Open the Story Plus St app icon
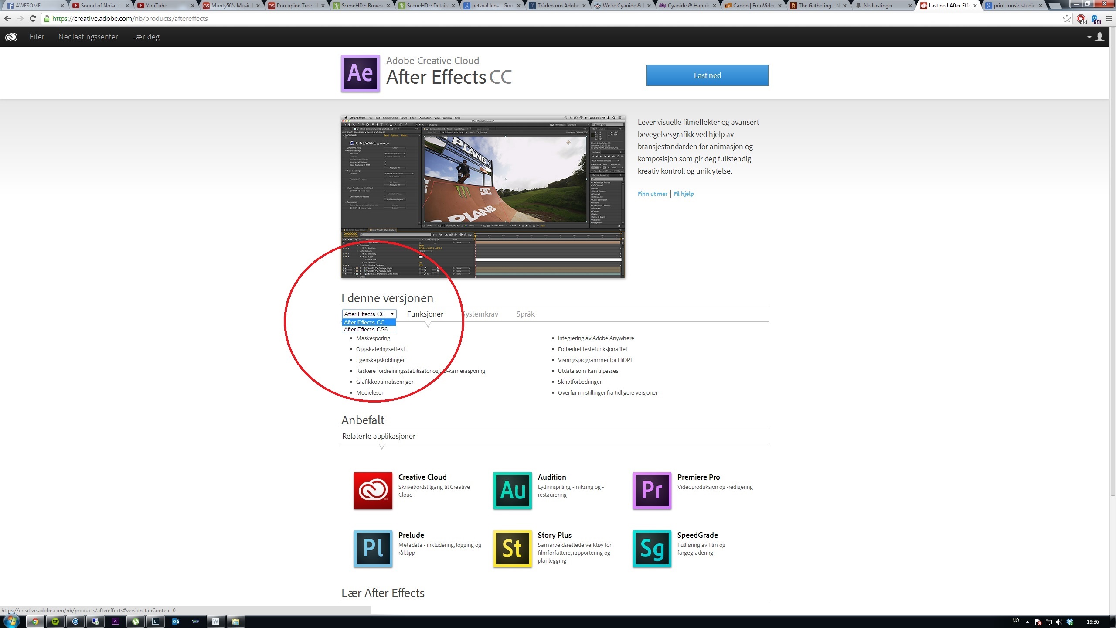Screen dimensions: 1116x628 tap(512, 549)
